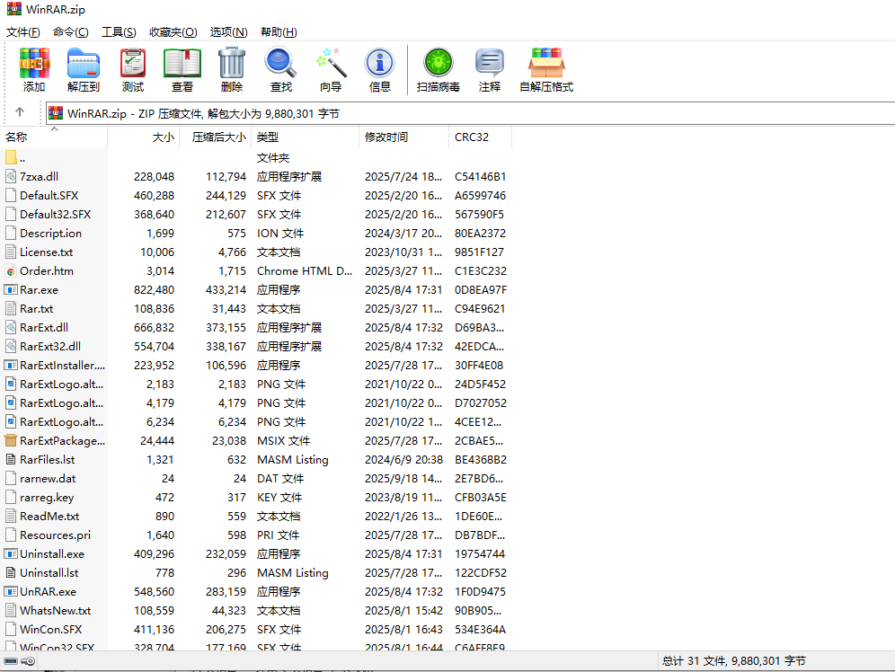Select the rarreg.key file name
The width and height of the screenshot is (895, 672).
(x=47, y=498)
